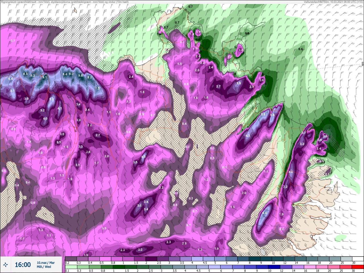This screenshot has width=364, height=273.
Task: Click the dark teal swatch between 8 and 9
Action: click(255, 259)
